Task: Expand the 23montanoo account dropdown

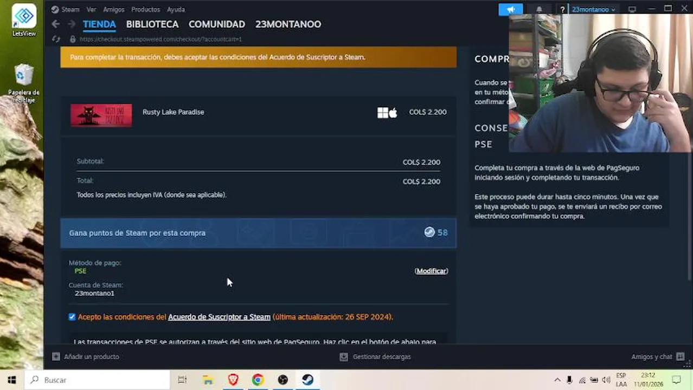Action: (x=593, y=9)
